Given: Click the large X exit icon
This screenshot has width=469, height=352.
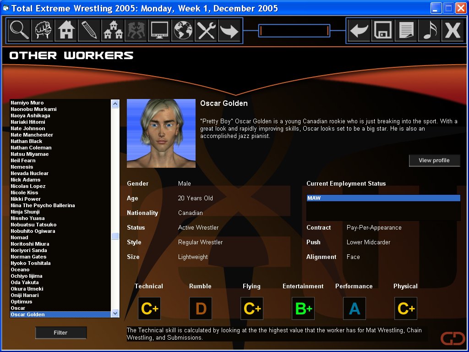Looking at the screenshot, I should [x=452, y=30].
